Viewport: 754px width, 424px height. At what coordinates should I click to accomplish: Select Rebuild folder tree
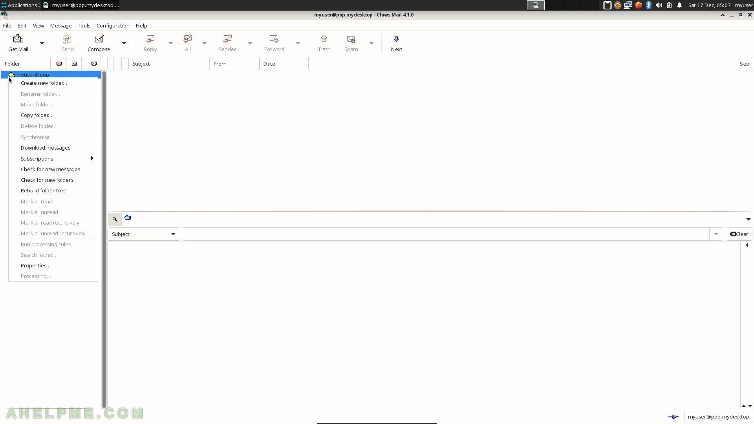[53, 190]
